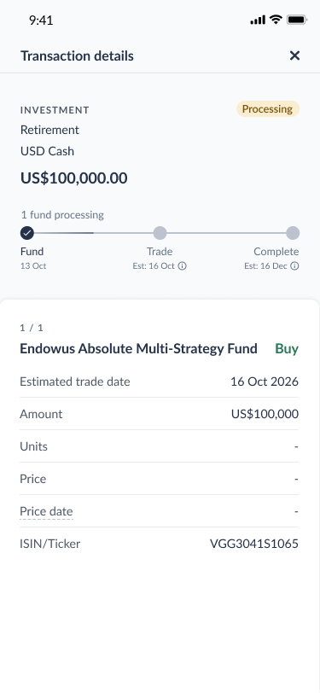
Task: Tap the battery status icon
Action: tap(297, 20)
